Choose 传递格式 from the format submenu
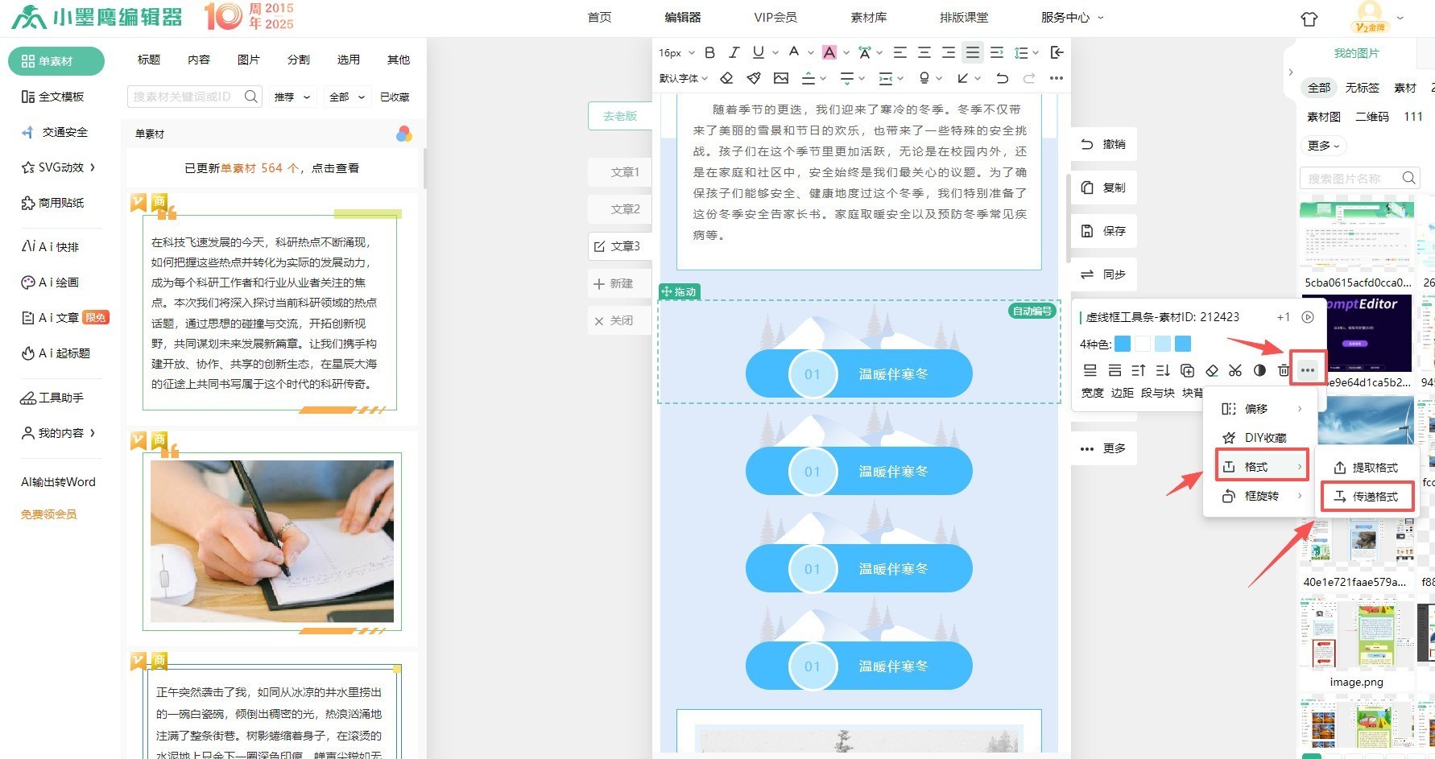This screenshot has width=1435, height=759. pos(1367,497)
